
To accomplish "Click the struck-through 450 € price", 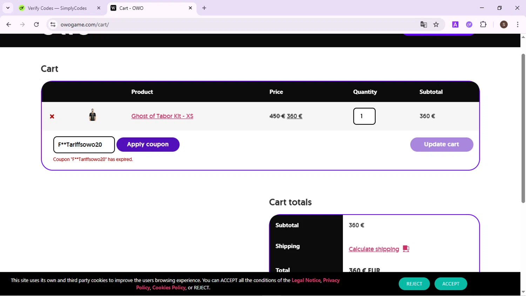I will [x=277, y=116].
